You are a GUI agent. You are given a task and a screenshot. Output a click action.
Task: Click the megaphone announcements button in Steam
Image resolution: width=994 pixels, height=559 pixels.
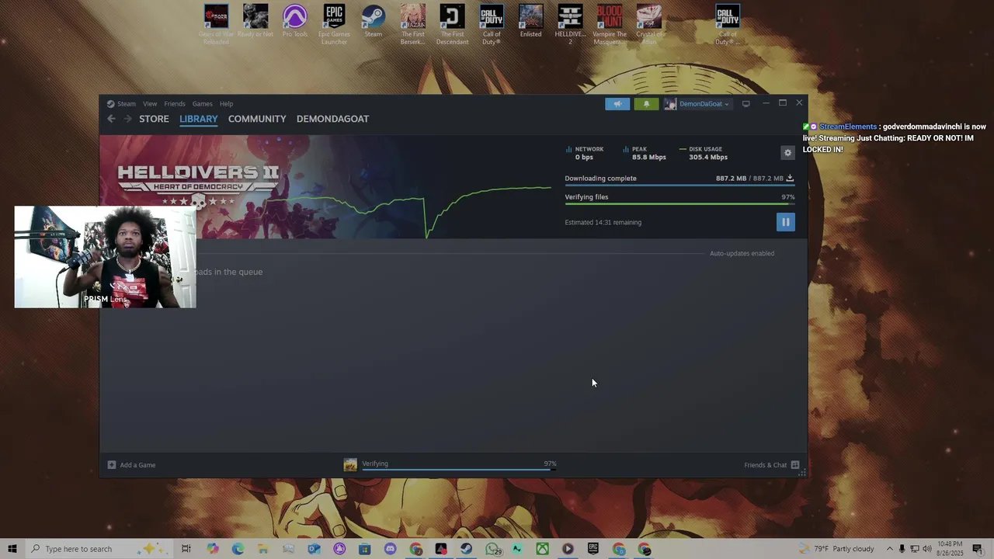click(x=617, y=104)
